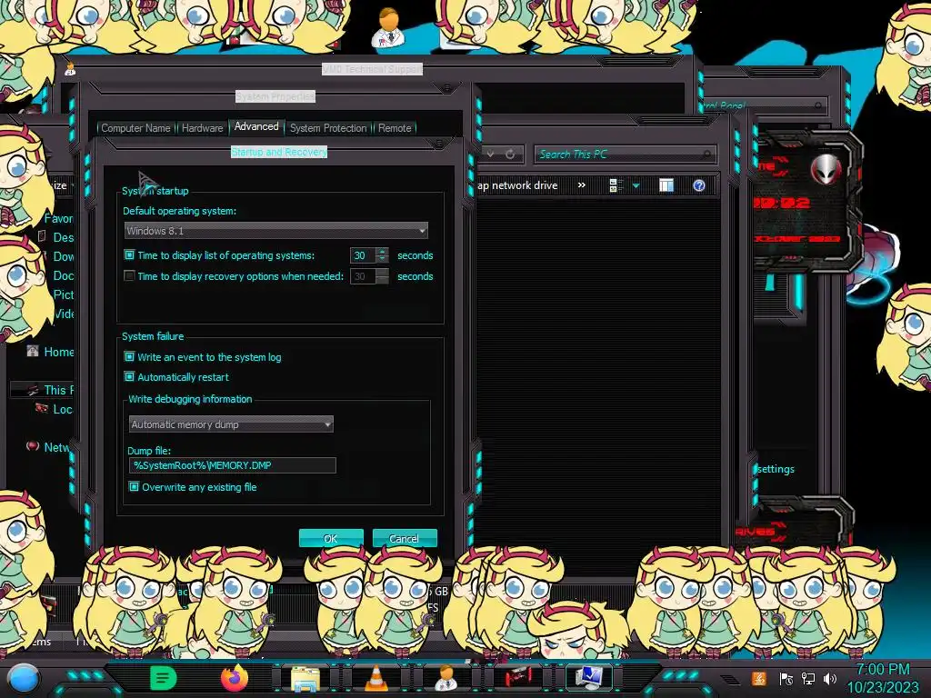
Task: Open the red spacecraft taskbar icon
Action: point(517,678)
